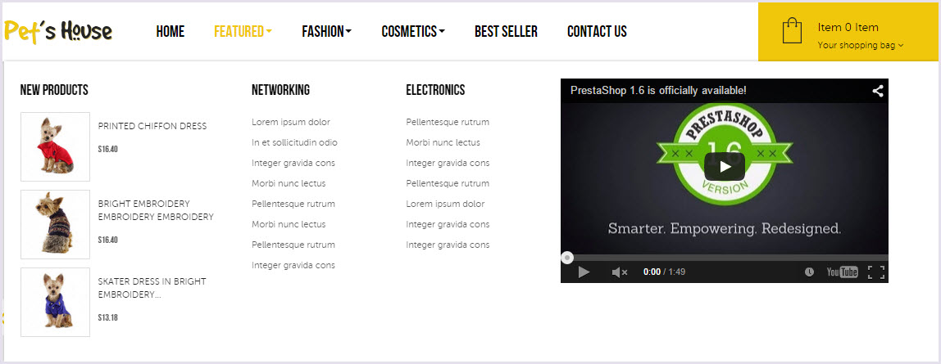941x364 pixels.
Task: Expand the Fashion dropdown menu
Action: pyautogui.click(x=326, y=31)
